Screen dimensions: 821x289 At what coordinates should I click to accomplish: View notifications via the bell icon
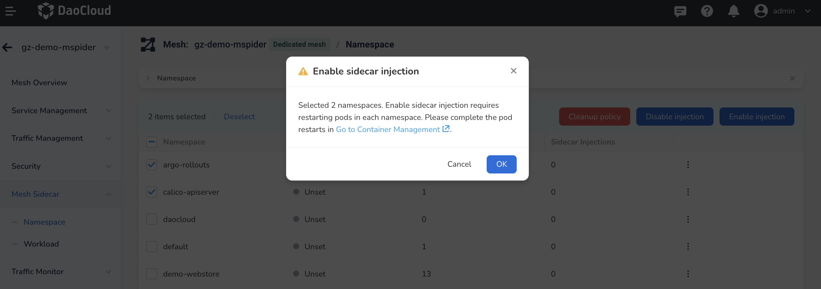coord(733,11)
